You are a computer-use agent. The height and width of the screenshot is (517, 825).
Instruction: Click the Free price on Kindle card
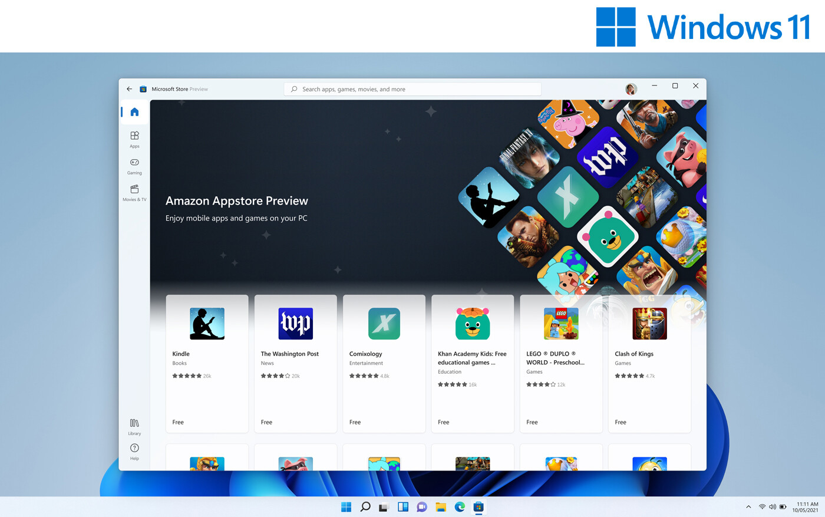coord(178,422)
